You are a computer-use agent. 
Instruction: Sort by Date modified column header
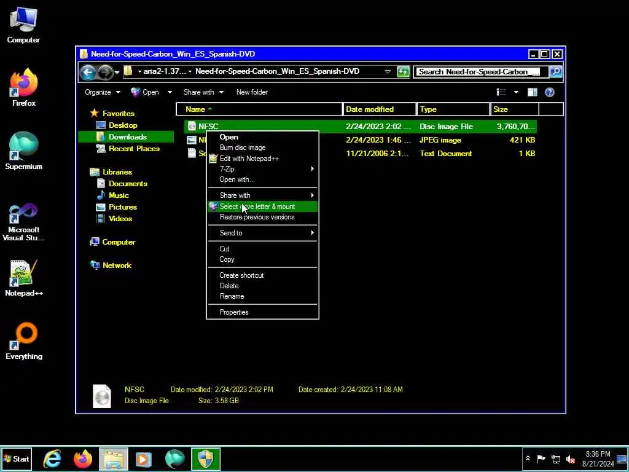(380, 109)
